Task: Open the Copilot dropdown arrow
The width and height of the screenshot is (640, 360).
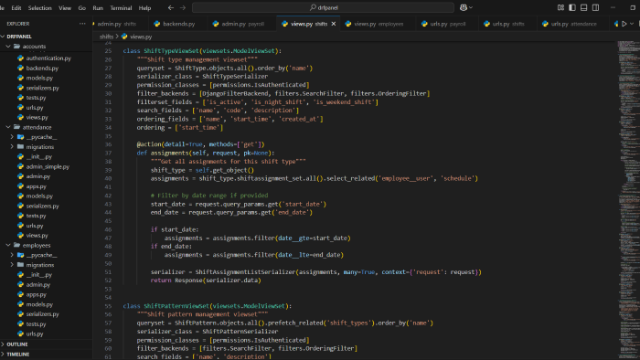Action: coord(471,7)
